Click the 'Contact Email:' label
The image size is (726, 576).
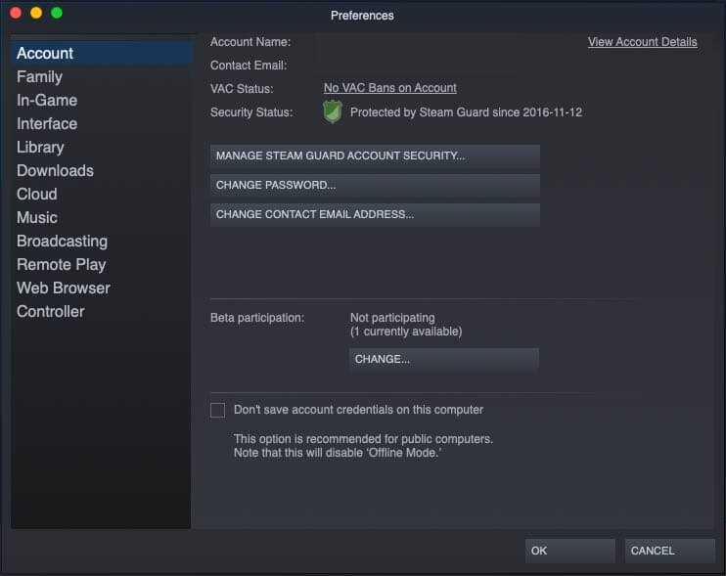click(249, 66)
